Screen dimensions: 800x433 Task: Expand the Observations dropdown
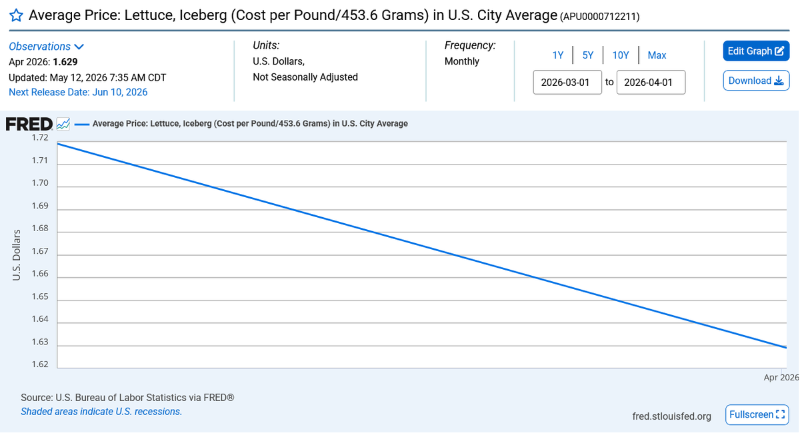click(46, 47)
